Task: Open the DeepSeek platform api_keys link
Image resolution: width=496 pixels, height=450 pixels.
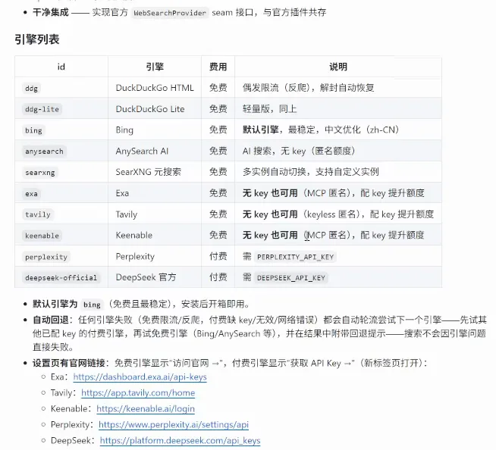Action: [x=180, y=440]
